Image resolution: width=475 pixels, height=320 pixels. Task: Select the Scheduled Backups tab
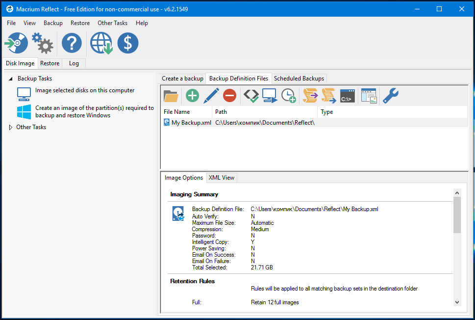(299, 79)
